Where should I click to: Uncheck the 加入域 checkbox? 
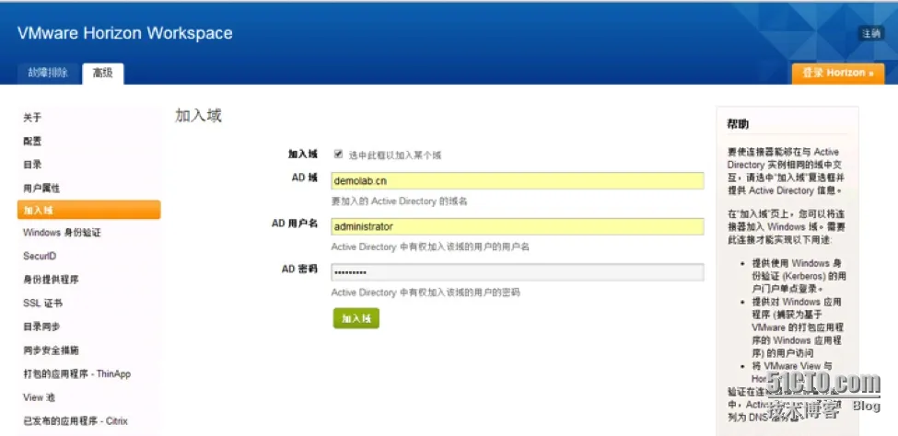click(338, 154)
